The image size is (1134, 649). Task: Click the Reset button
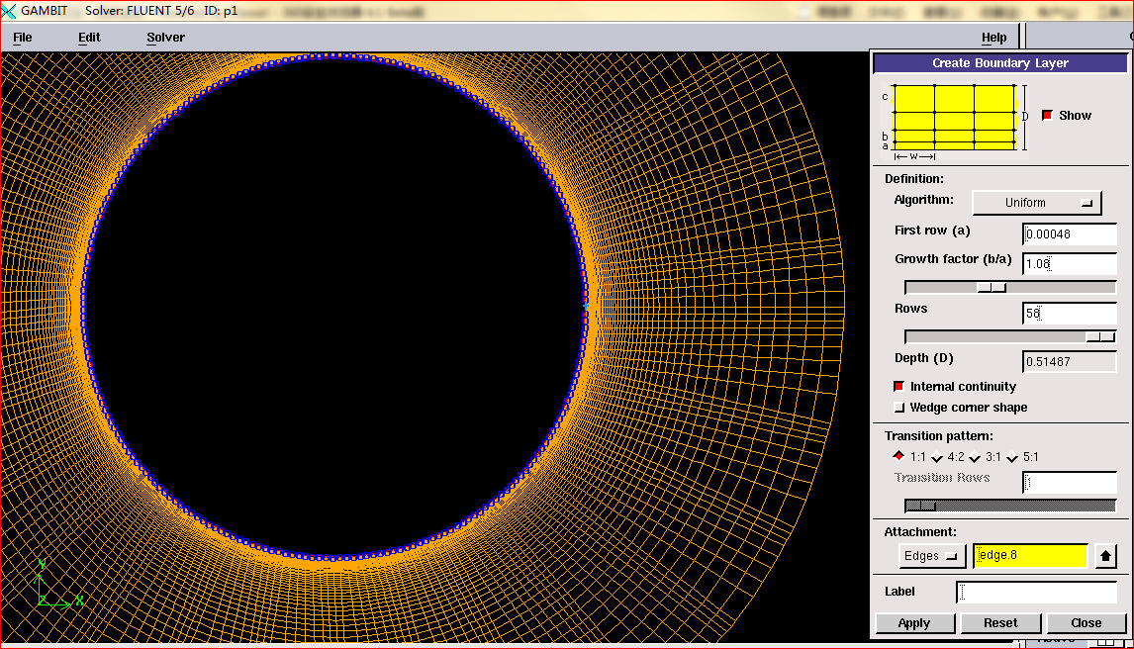click(1001, 623)
